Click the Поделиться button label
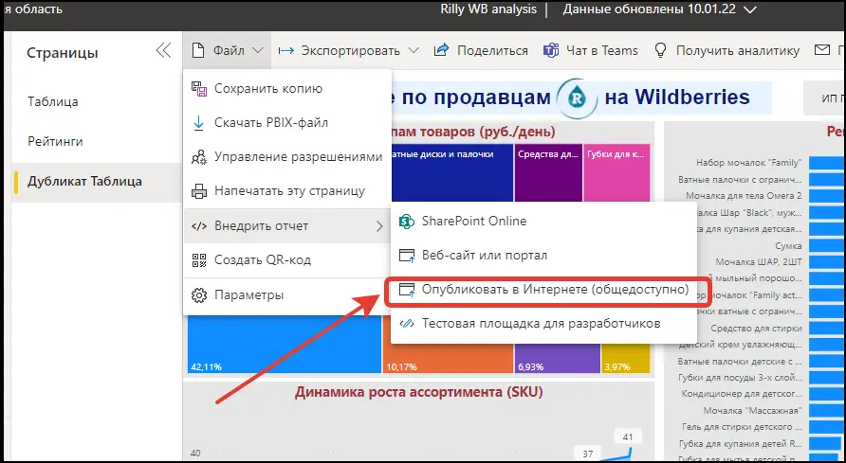Image resolution: width=846 pixels, height=463 pixels. click(492, 50)
